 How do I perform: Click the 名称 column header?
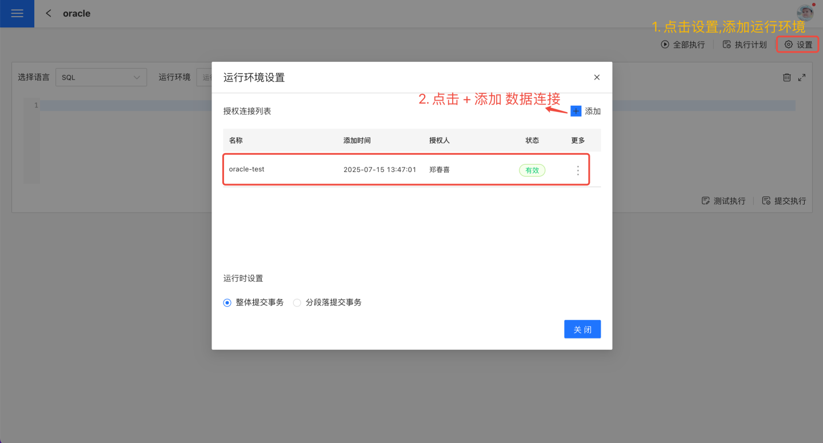tap(236, 140)
